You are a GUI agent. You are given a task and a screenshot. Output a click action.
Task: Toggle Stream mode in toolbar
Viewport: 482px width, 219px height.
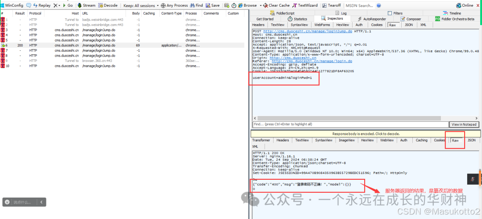[87, 5]
